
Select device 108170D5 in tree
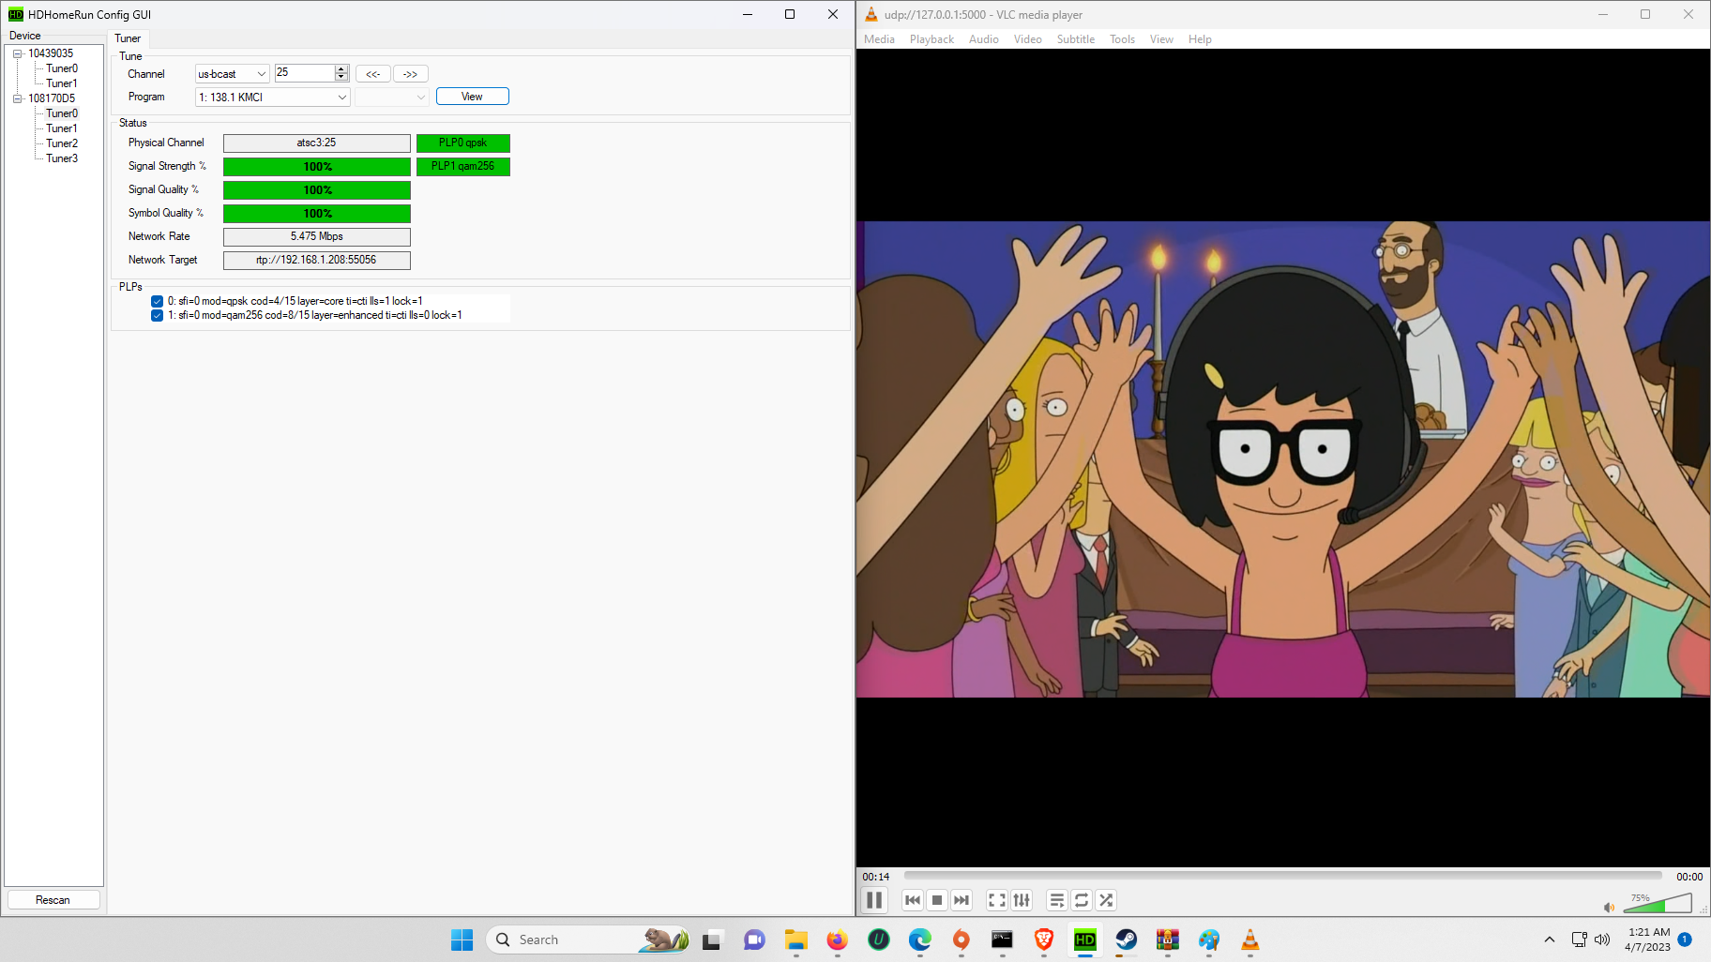click(x=52, y=98)
